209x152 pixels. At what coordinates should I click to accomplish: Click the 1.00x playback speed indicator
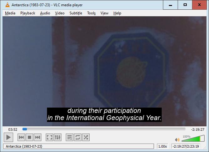(163, 146)
